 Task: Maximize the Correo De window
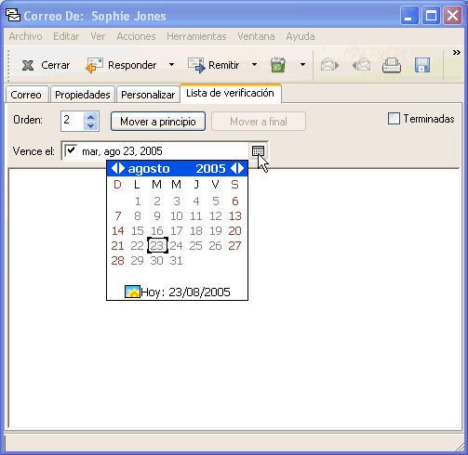[x=431, y=15]
